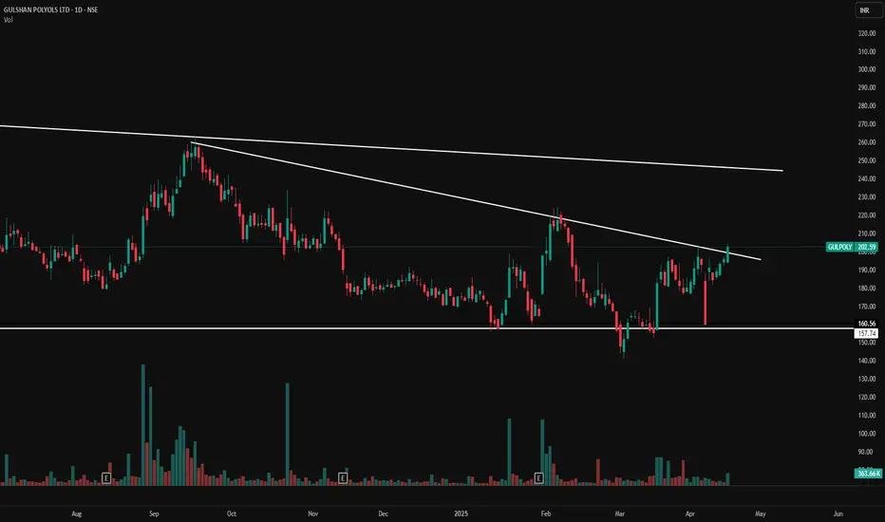This screenshot has width=885, height=522.
Task: Click the 202.59 last price label
Action: click(x=866, y=247)
